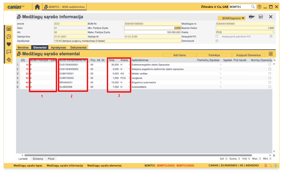Click the grid search icon above the table
Screen dimensions: 283x172
(271, 54)
